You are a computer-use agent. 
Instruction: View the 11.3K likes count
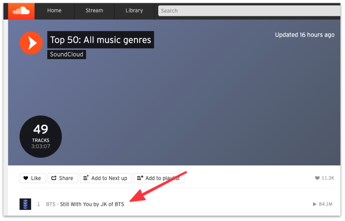(325, 178)
